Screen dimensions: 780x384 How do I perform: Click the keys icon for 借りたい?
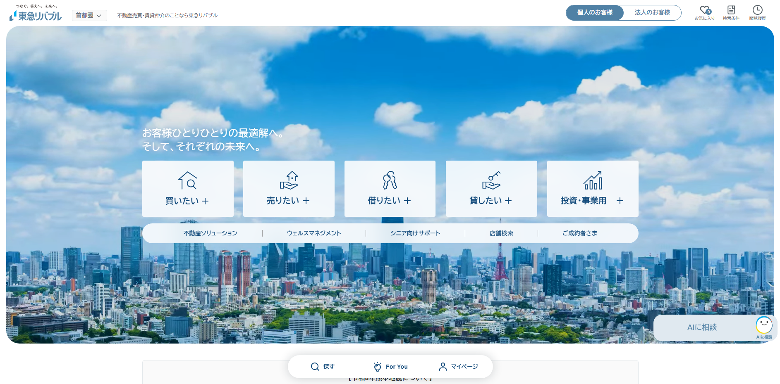coord(390,180)
